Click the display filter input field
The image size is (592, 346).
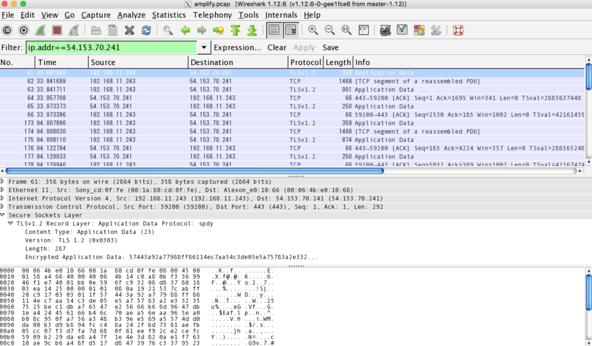click(x=112, y=47)
